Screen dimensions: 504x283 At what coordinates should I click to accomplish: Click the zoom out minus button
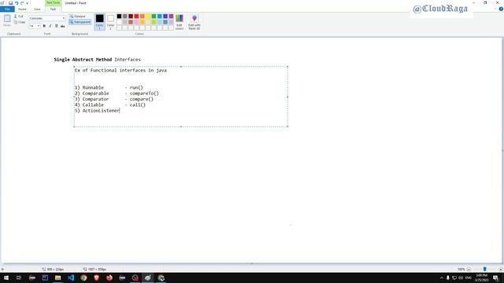[469, 269]
